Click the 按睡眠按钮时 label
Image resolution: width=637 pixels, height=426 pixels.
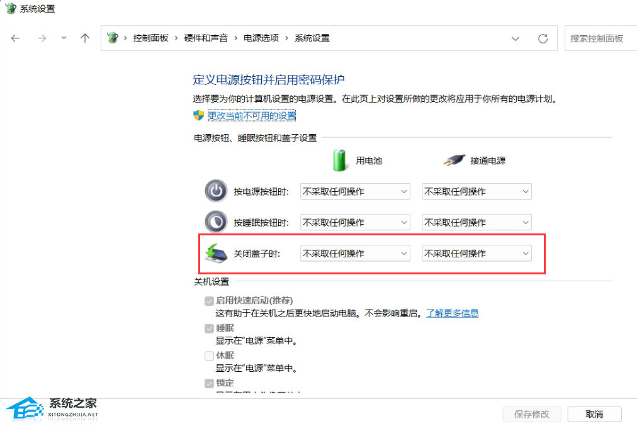(261, 223)
